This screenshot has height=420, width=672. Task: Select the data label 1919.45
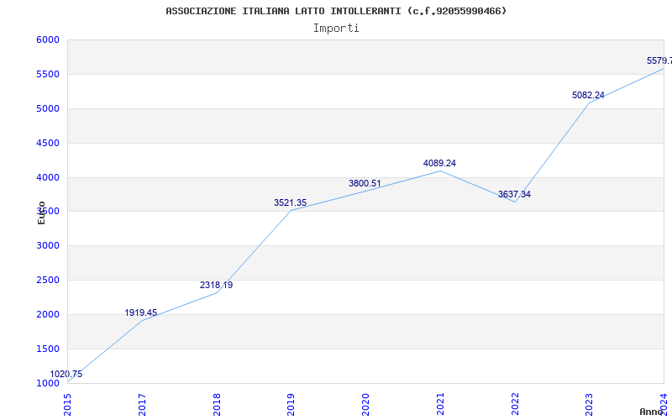[x=141, y=312]
